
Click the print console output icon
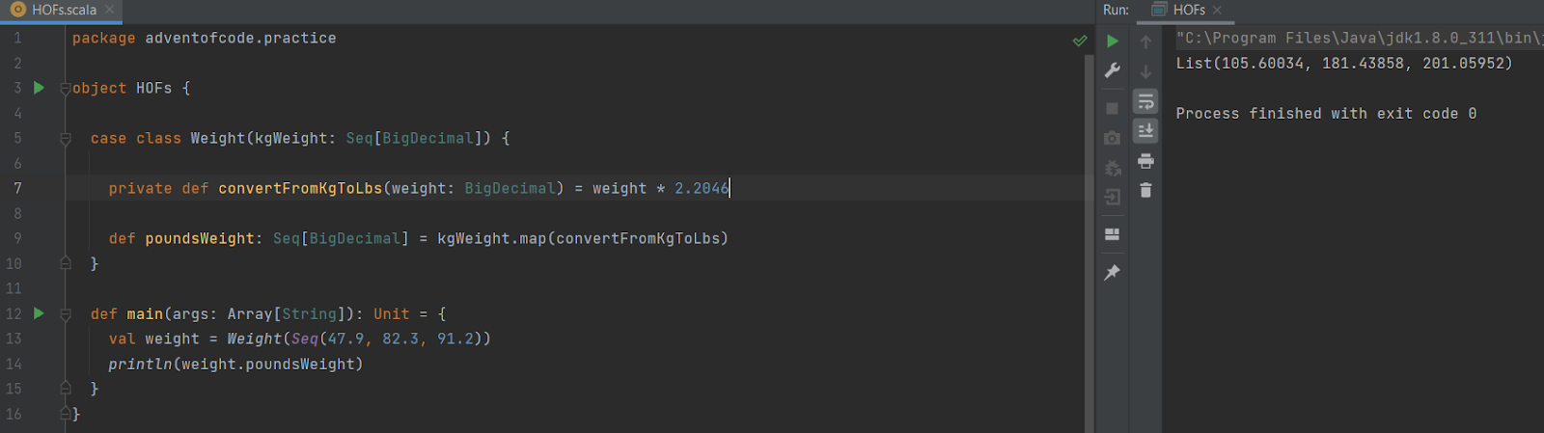tap(1145, 161)
